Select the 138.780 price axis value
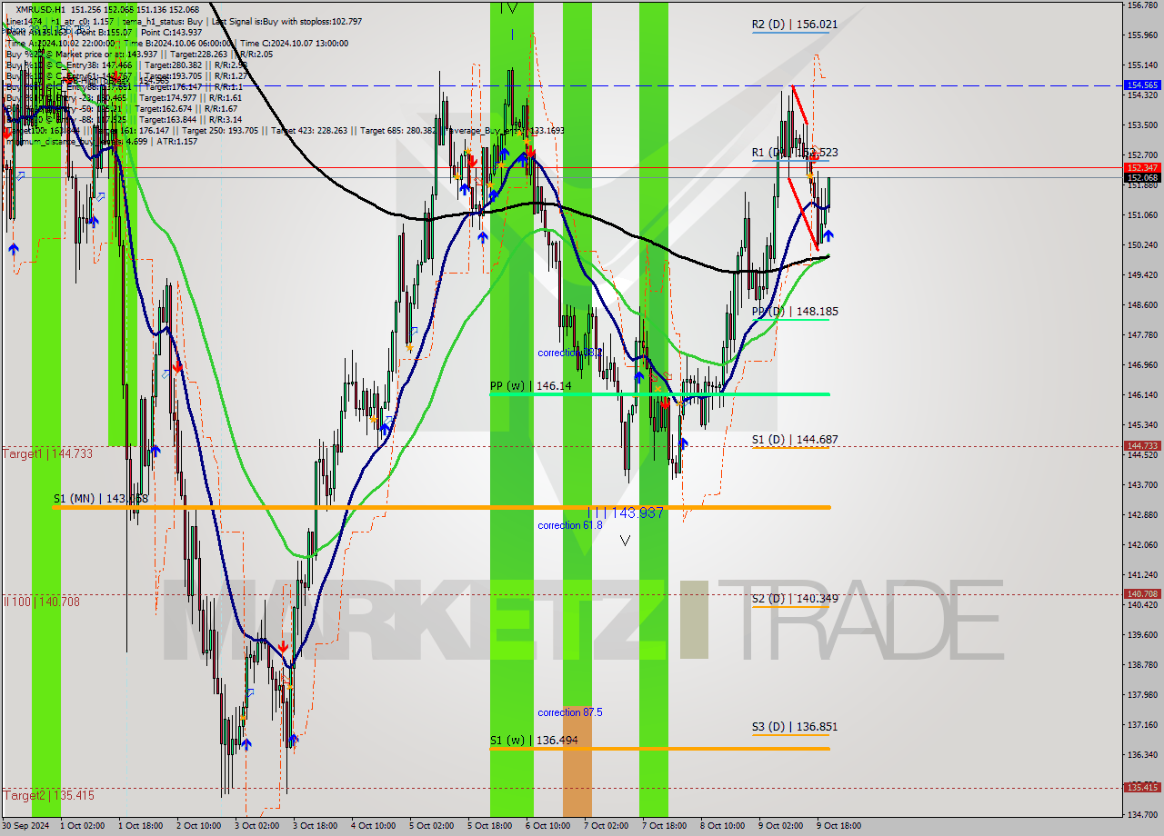 point(1142,664)
